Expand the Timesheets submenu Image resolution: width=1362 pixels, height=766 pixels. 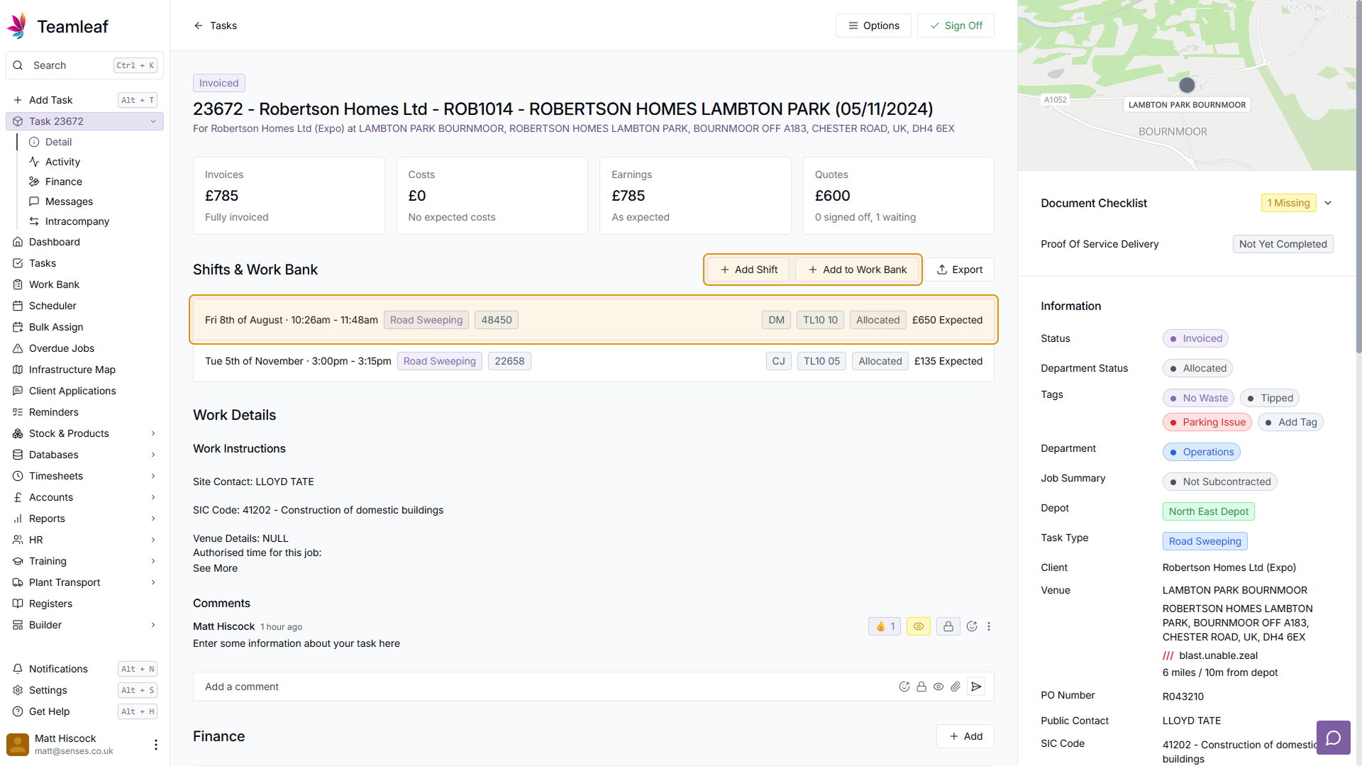click(153, 476)
